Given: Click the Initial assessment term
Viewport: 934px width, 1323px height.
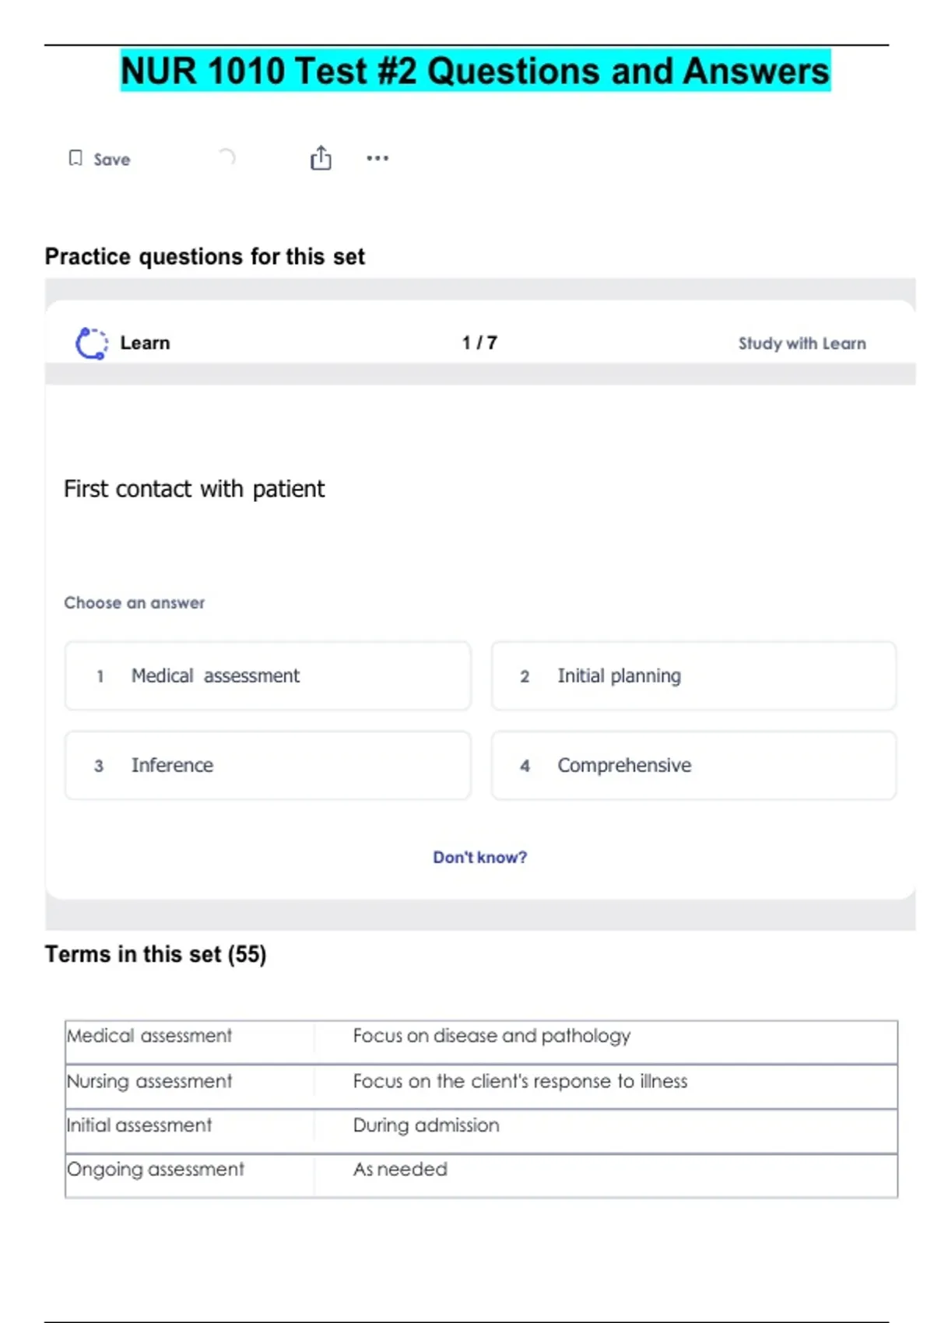Looking at the screenshot, I should (139, 1125).
